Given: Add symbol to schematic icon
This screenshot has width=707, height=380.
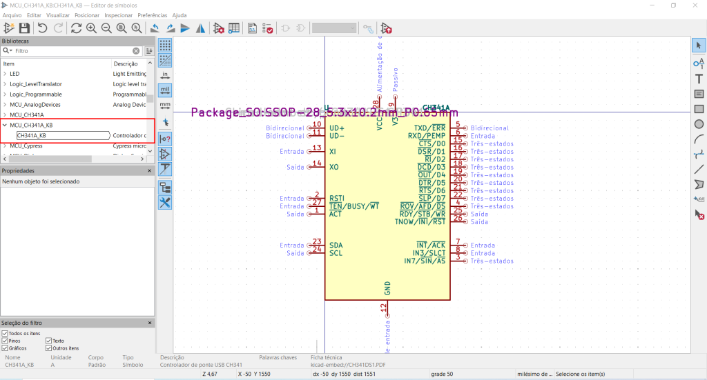Looking at the screenshot, I should (x=386, y=28).
